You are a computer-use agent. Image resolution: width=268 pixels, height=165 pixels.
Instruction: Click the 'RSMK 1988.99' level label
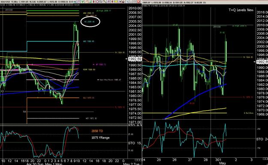pyautogui.click(x=89, y=70)
